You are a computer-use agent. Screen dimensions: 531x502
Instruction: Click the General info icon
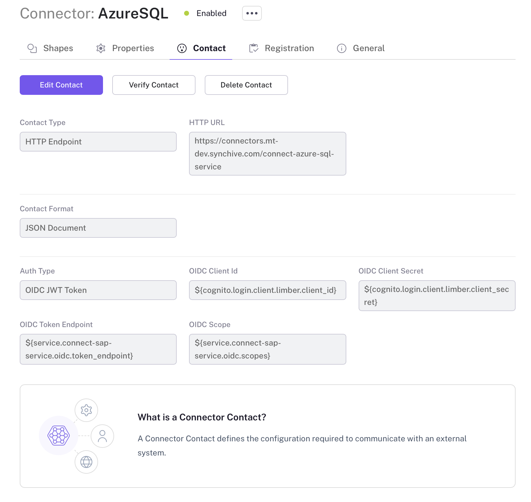(342, 48)
